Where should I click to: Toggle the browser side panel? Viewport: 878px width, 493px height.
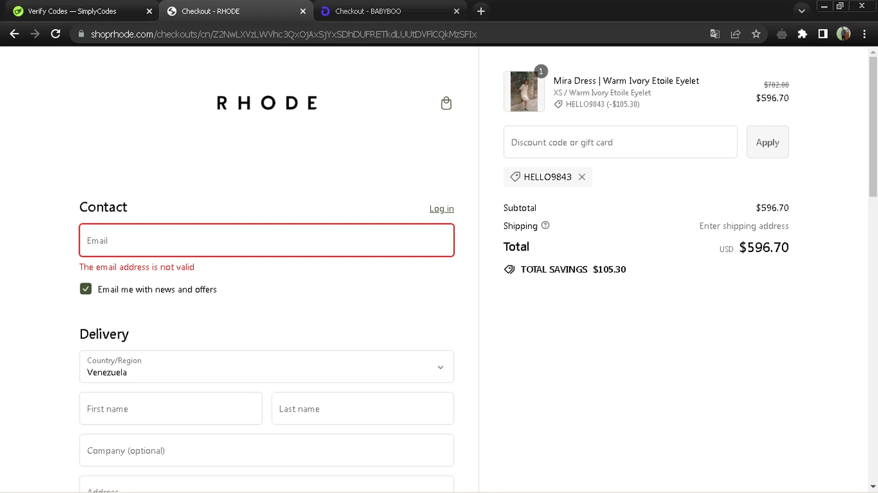tap(823, 34)
